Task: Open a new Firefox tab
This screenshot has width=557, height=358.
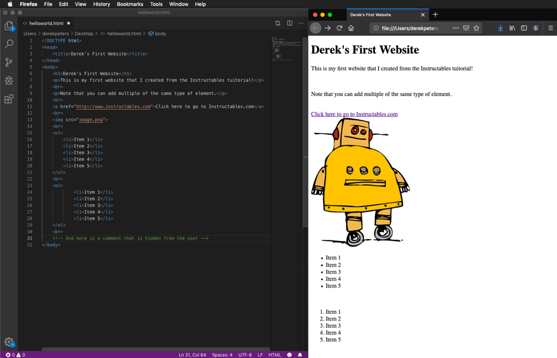Action: pyautogui.click(x=435, y=14)
